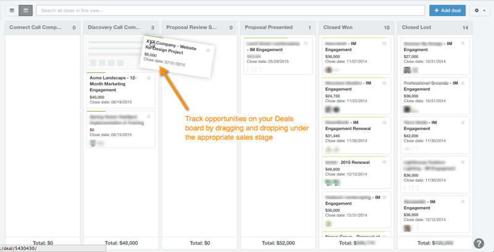Image resolution: width=494 pixels, height=252 pixels.
Task: Switch to the table list view icon
Action: pyautogui.click(x=12, y=10)
